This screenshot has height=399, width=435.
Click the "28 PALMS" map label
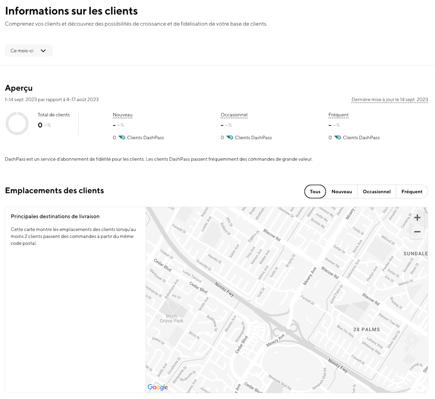click(366, 329)
